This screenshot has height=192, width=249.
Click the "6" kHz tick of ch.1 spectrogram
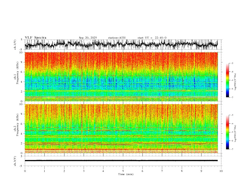[x=22, y=72]
